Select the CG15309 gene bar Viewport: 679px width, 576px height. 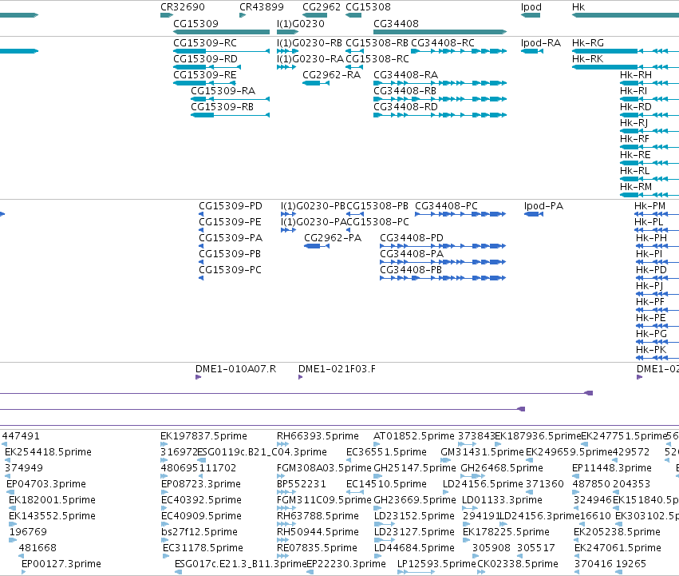tap(221, 32)
